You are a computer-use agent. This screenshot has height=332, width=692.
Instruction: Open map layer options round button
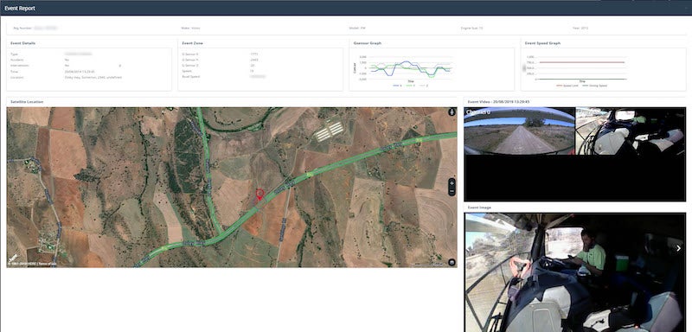pos(452,262)
